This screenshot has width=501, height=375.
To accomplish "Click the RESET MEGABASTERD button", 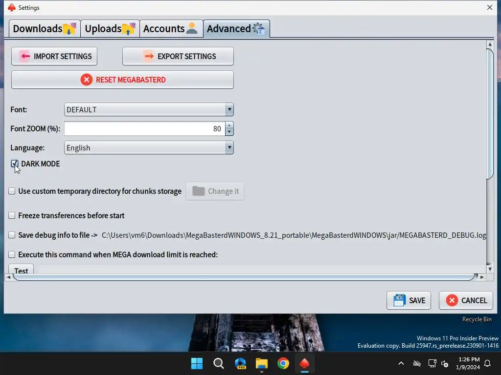I will point(122,80).
